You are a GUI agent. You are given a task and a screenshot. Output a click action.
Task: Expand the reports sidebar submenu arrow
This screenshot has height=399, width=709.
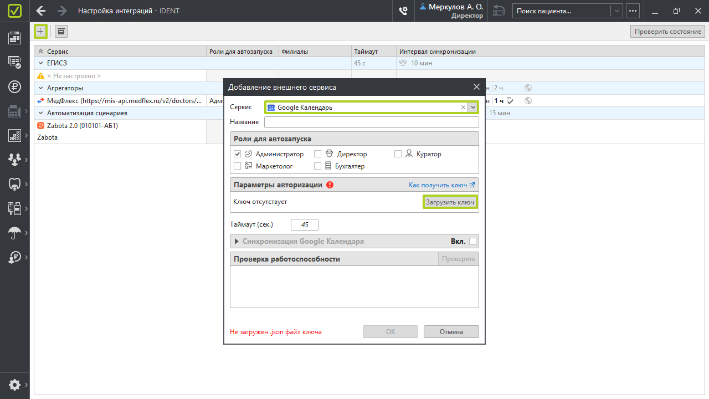(26, 135)
